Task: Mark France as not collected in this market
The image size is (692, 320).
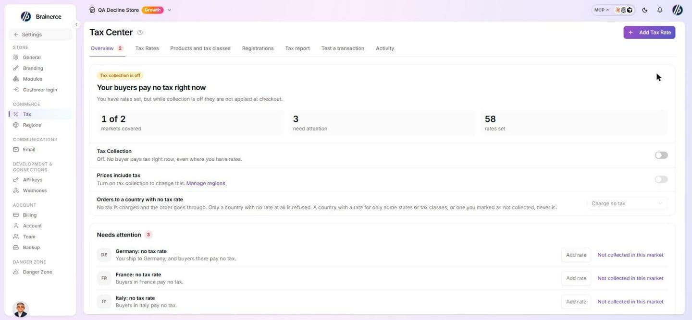Action: coord(630,278)
